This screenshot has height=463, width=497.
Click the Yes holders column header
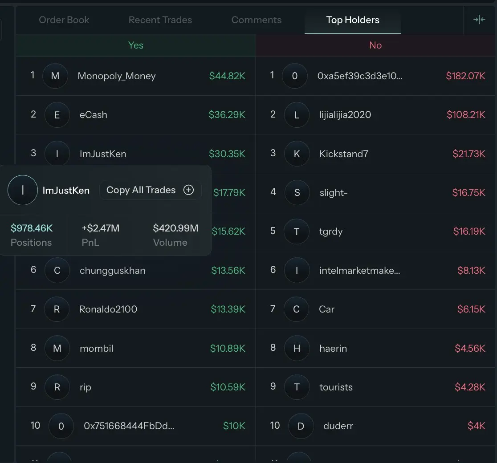(x=136, y=45)
